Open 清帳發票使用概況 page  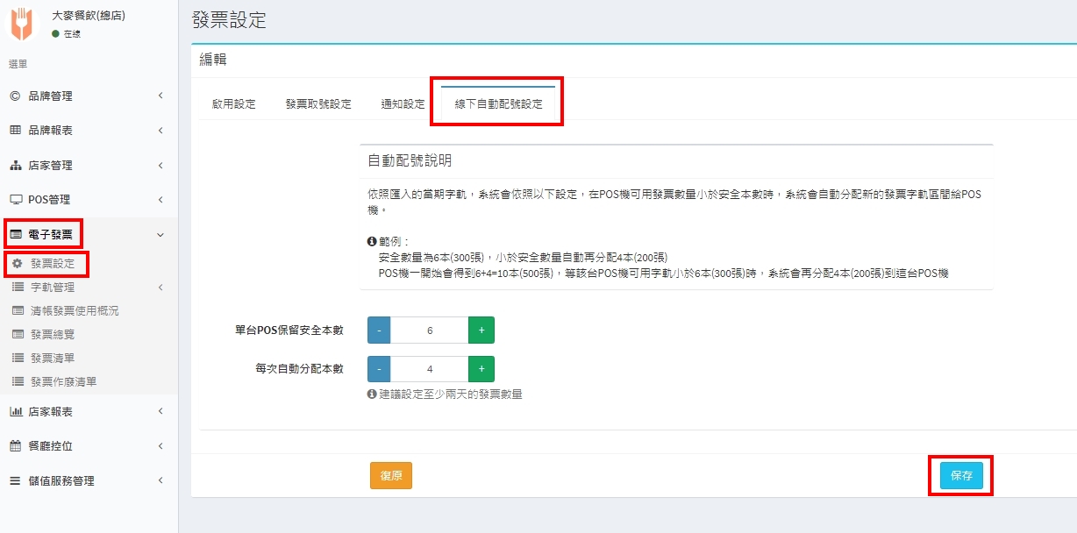click(74, 310)
